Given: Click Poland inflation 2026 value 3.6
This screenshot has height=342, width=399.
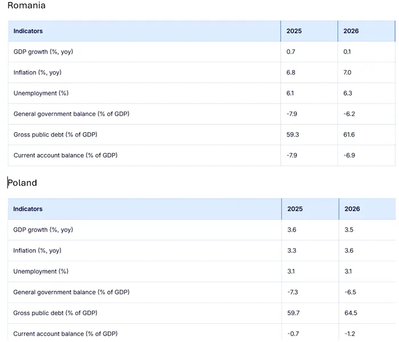Looking at the screenshot, I should point(349,250).
